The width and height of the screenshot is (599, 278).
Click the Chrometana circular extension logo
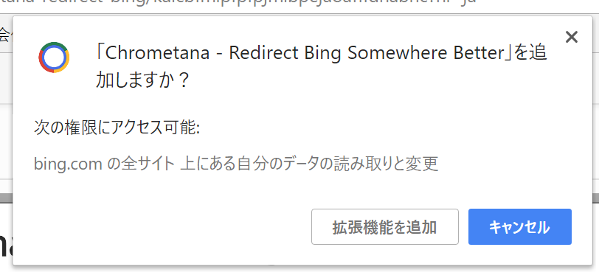pyautogui.click(x=54, y=58)
